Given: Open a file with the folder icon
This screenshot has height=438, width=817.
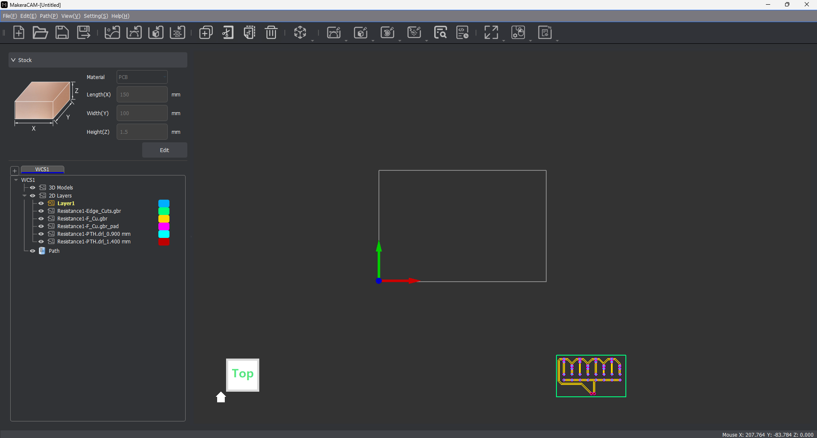Looking at the screenshot, I should tap(40, 32).
